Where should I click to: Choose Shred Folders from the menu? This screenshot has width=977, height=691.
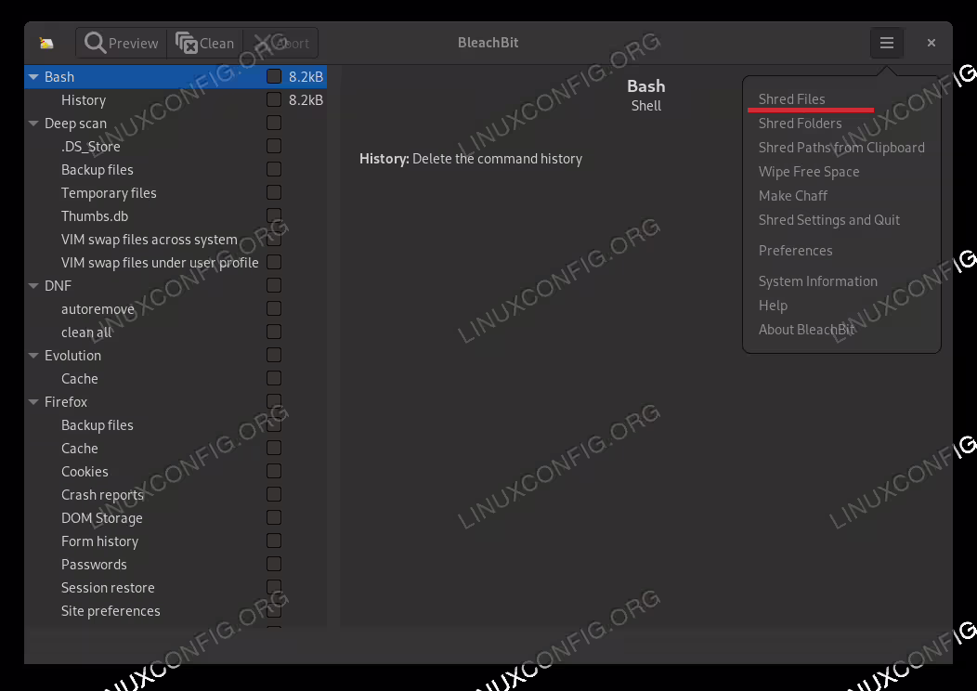(x=800, y=124)
